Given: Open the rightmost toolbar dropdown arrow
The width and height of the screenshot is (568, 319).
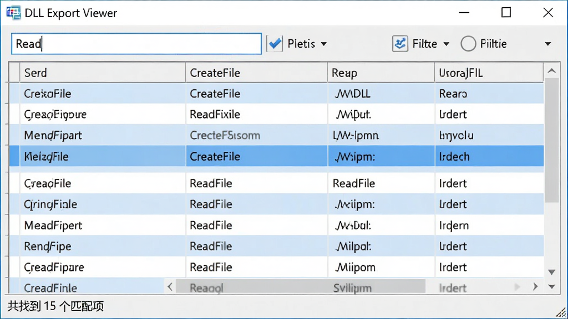Looking at the screenshot, I should point(547,44).
